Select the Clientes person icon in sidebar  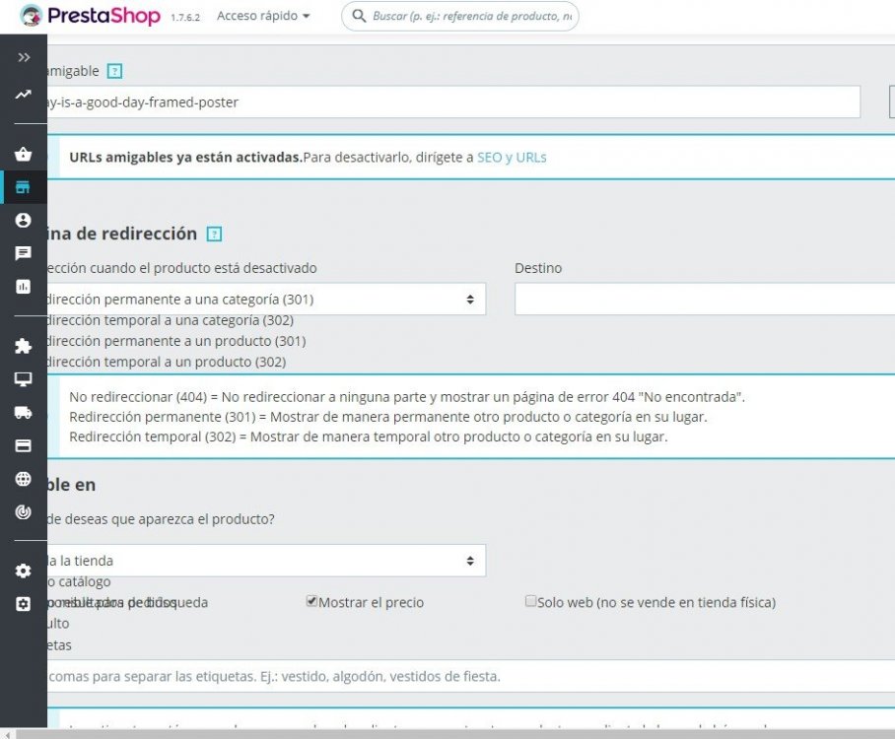click(23, 221)
